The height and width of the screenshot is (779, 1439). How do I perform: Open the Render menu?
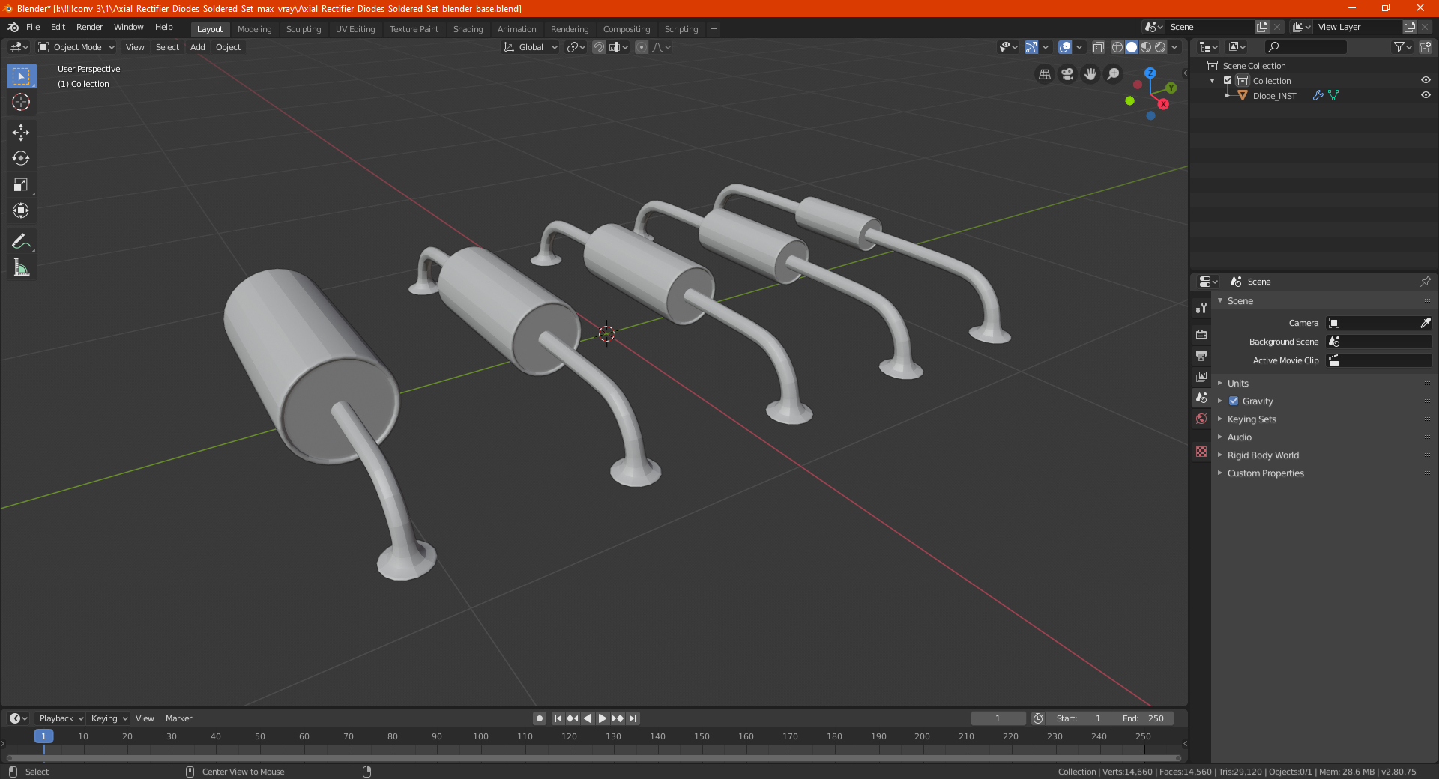[89, 27]
